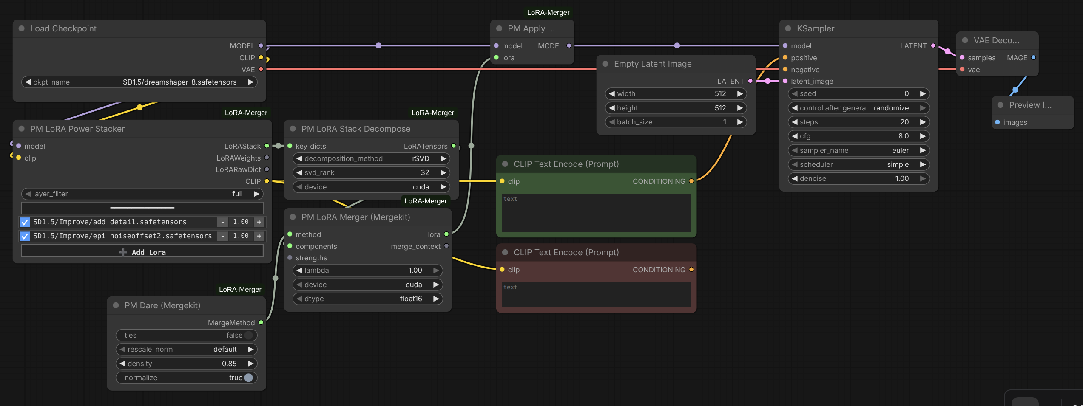Collapse the PM LoRA Stack Decompose node dot

coord(293,129)
